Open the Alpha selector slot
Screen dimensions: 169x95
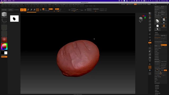(x=4, y=27)
